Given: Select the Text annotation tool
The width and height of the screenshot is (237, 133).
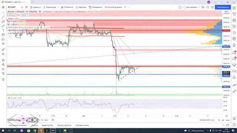Looking at the screenshot, I should pyautogui.click(x=3, y=30).
